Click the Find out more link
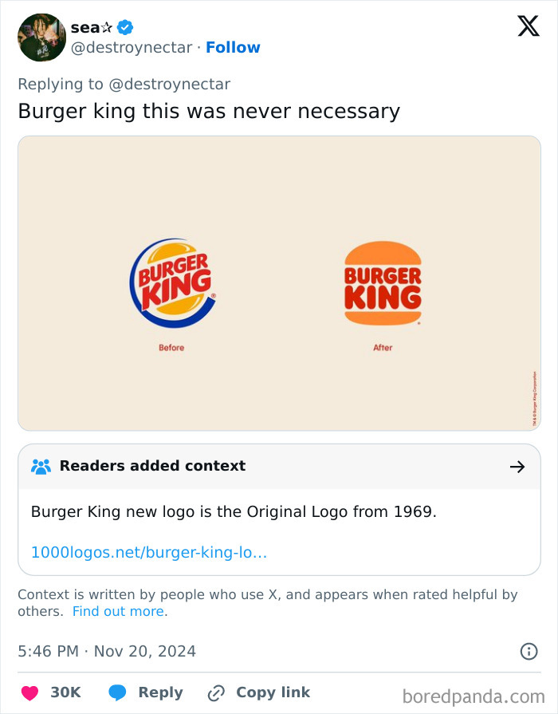The image size is (558, 714). point(118,611)
